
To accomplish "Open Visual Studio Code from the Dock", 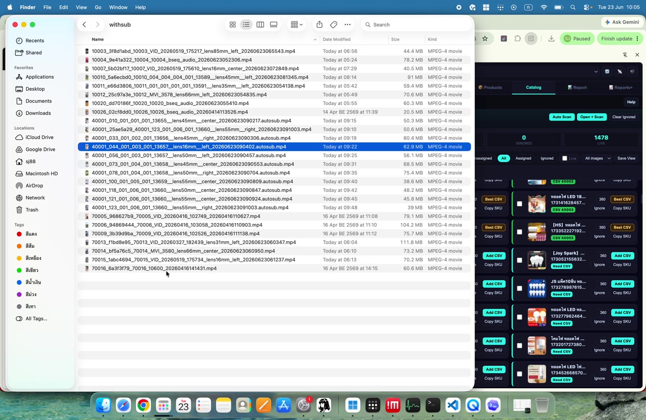I will pos(453,405).
